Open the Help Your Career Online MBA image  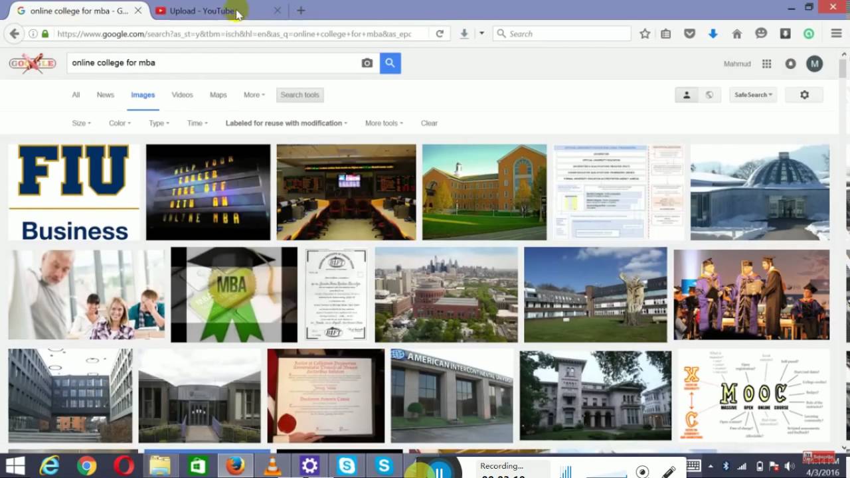208,193
